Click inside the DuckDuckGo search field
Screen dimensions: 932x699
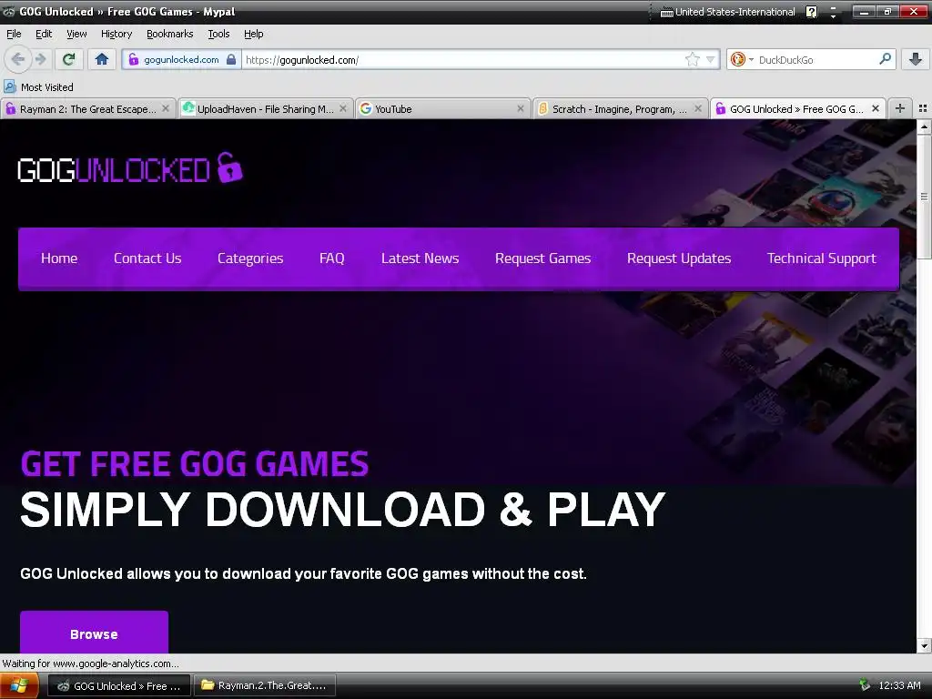click(817, 59)
